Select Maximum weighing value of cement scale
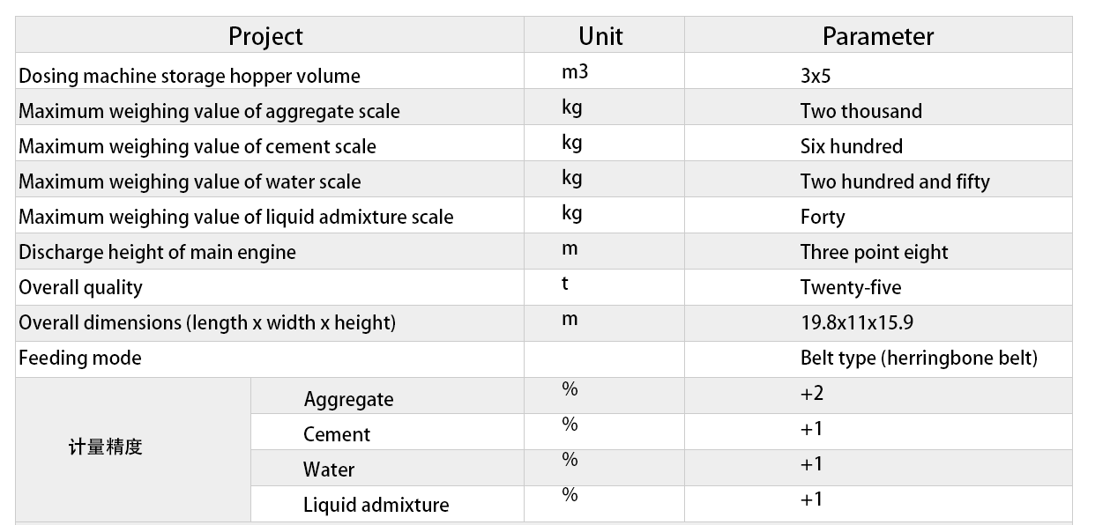Viewport: 1110px width, 525px height. [197, 146]
